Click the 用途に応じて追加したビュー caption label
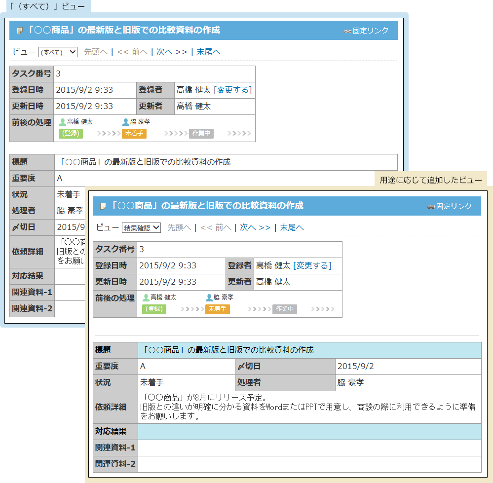 (x=431, y=180)
